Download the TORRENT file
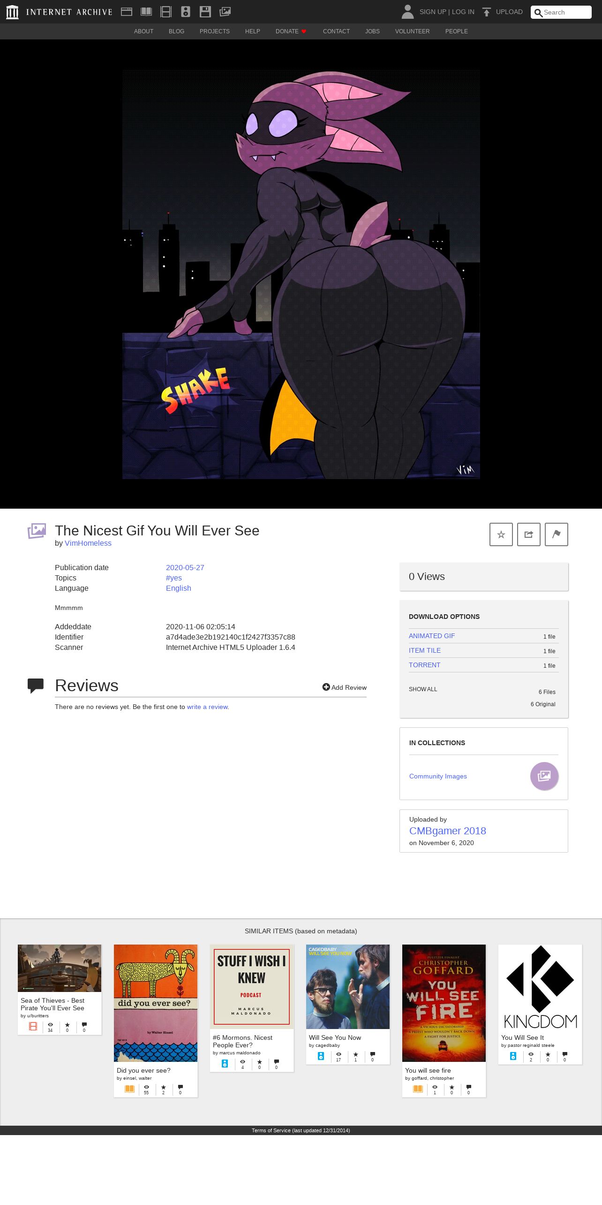This screenshot has height=1205, width=602. tap(424, 665)
